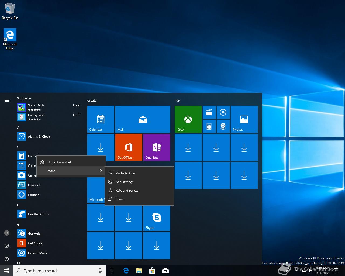The width and height of the screenshot is (345, 276).
Task: Click the volume speaker icon in tray
Action: pos(310,271)
